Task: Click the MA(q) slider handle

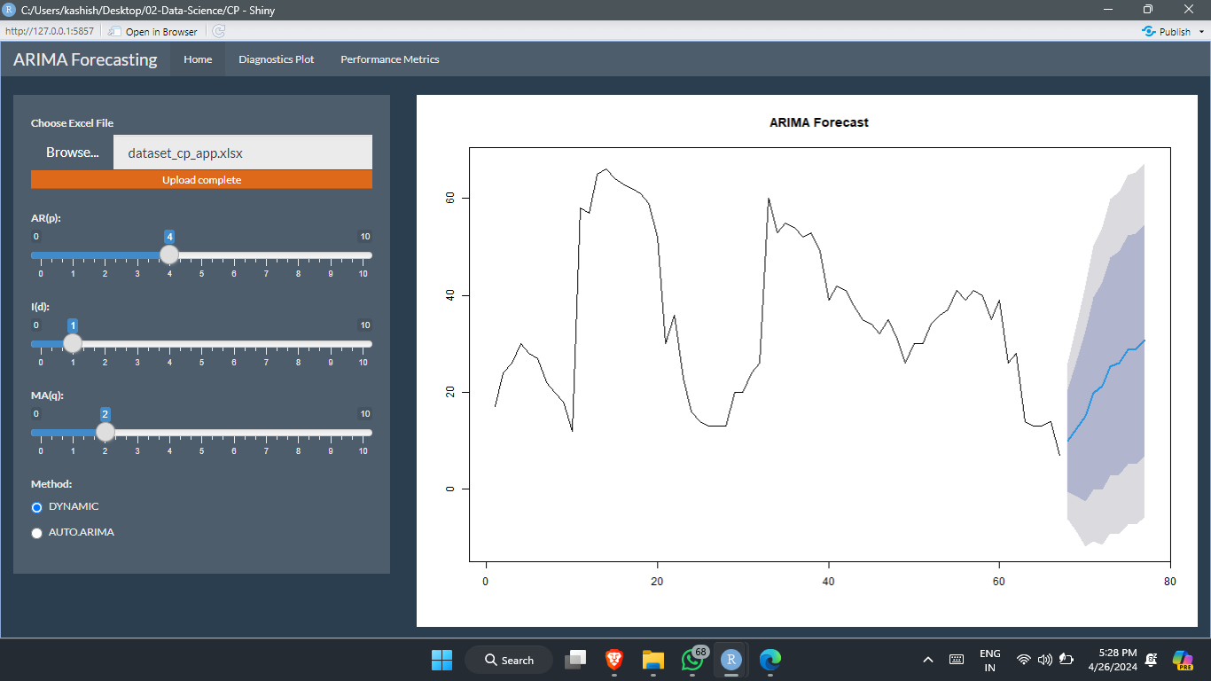Action: (105, 432)
